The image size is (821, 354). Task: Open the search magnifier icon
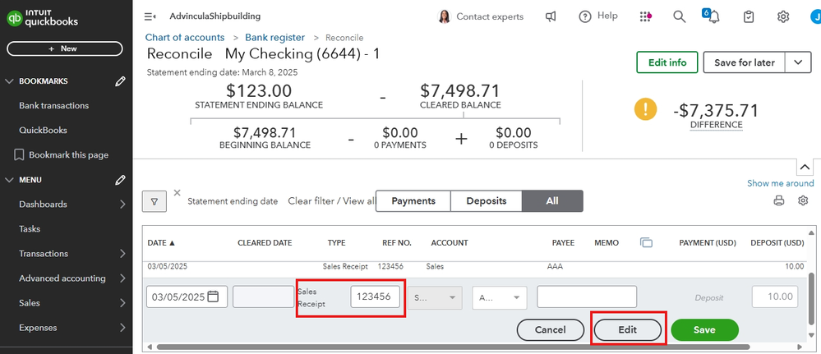679,16
